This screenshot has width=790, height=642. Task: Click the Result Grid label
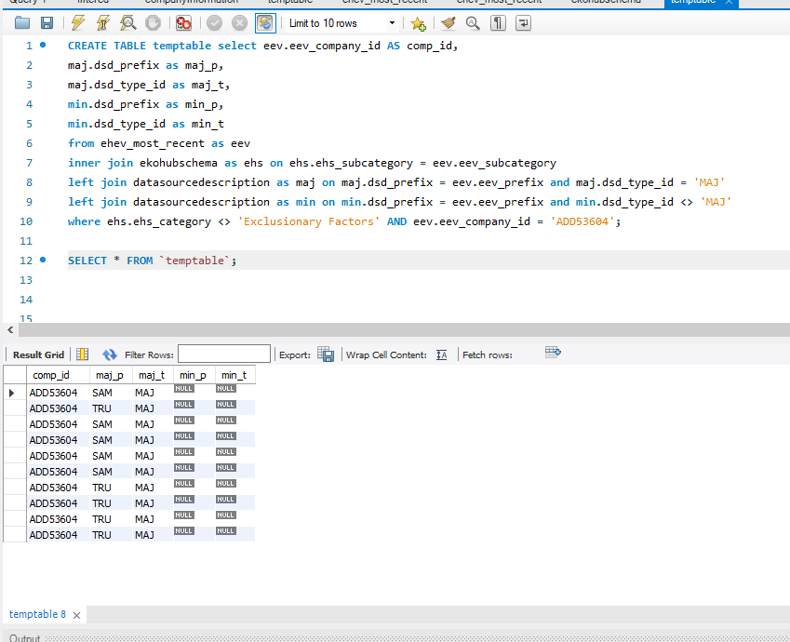click(x=38, y=354)
